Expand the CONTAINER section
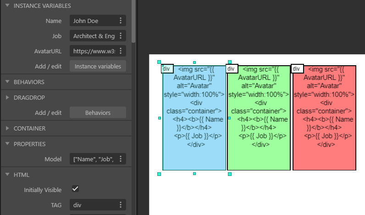The image size is (365, 215). (x=7, y=128)
